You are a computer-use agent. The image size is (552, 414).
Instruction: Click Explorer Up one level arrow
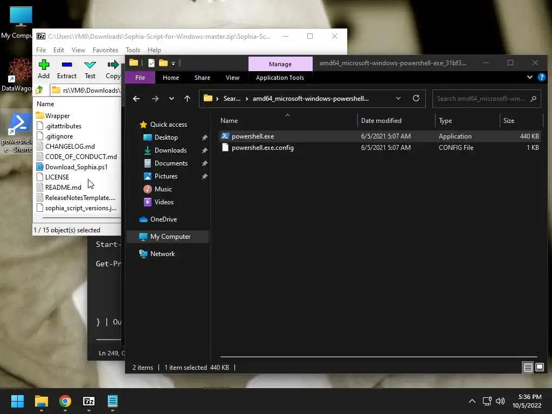(187, 99)
